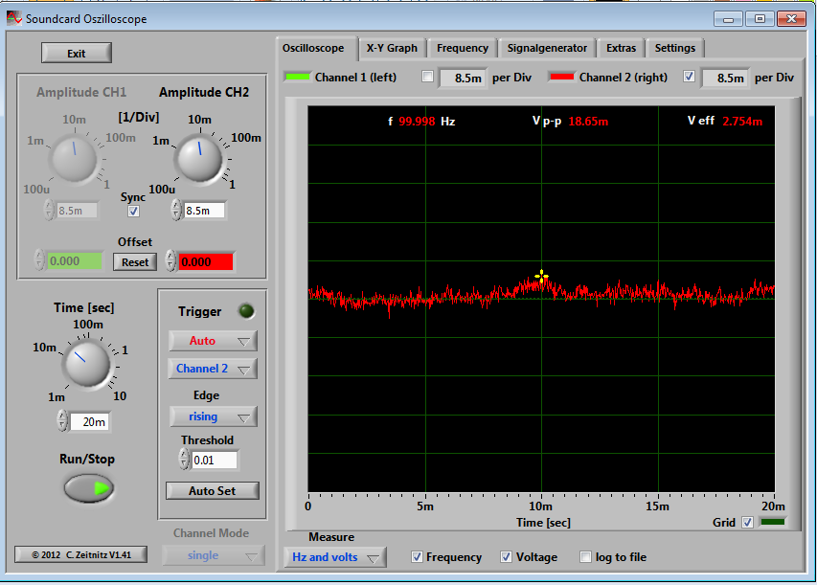Screen dimensions: 817x585
Task: Open the Signalgenerator tab
Action: pos(547,48)
